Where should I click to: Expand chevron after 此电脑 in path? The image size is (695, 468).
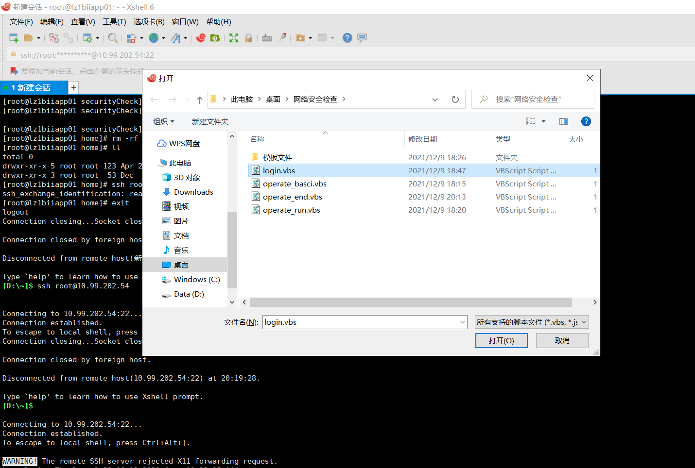pyautogui.click(x=259, y=99)
